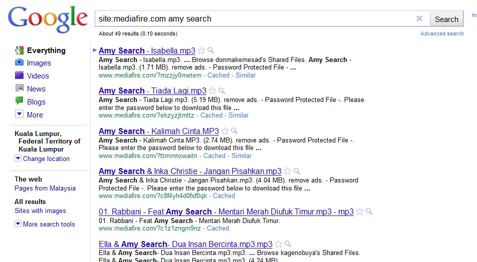Open Advanced search link

coord(442,33)
